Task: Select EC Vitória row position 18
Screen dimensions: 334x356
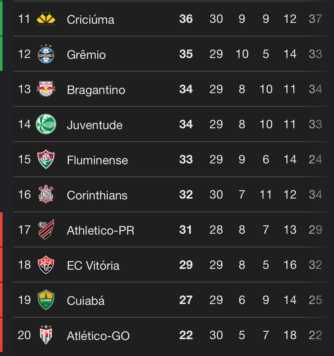Action: (x=24, y=265)
